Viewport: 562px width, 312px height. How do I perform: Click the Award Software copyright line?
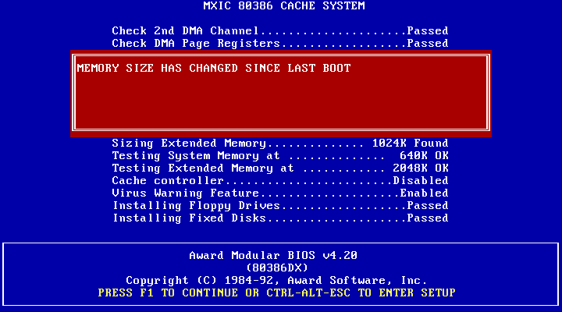(276, 280)
